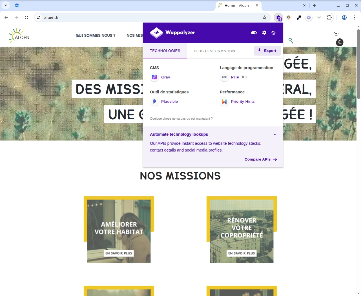Viewport: 361px width, 296px height.
Task: Click the Plausible logo icon
Action: (x=154, y=101)
